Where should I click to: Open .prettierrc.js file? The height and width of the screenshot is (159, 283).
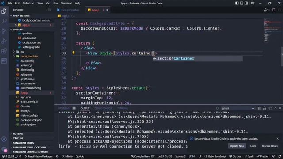point(27,79)
